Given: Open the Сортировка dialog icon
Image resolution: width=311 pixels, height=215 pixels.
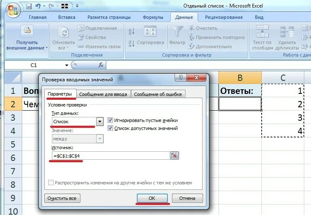Looking at the screenshot, I should click(x=150, y=31).
